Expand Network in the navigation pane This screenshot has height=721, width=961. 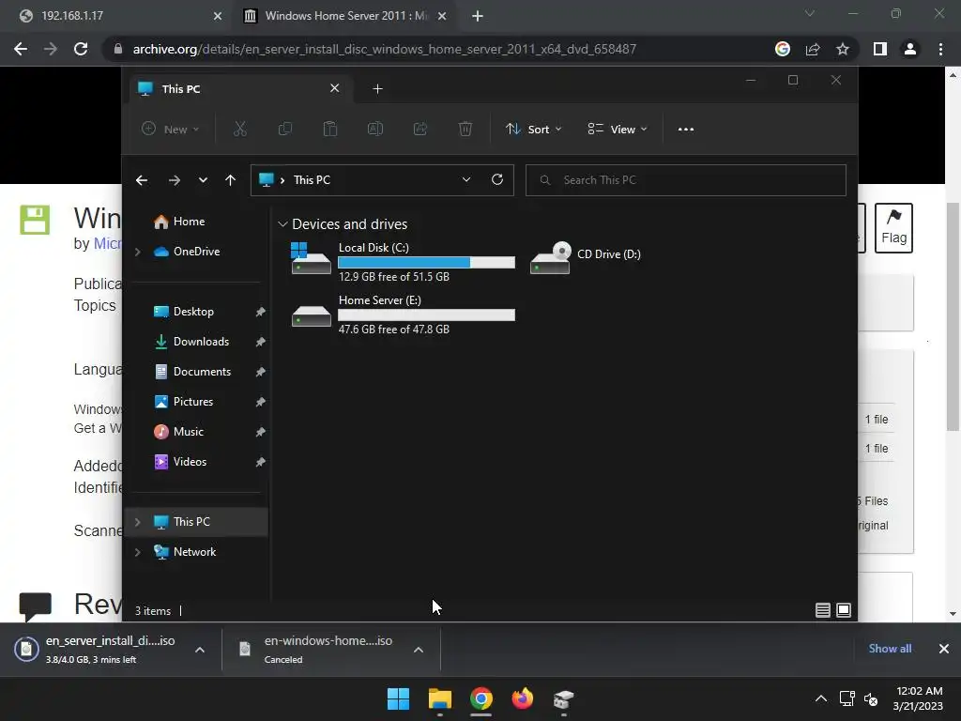coord(138,552)
